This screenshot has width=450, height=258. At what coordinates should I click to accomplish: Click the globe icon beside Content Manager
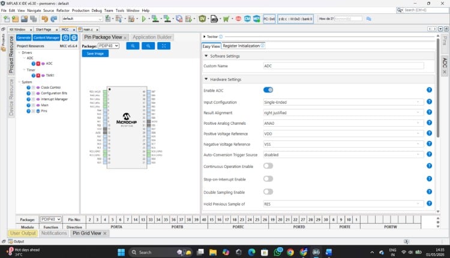74,38
